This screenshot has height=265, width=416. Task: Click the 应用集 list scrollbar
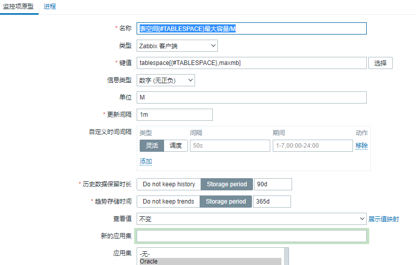(x=286, y=256)
